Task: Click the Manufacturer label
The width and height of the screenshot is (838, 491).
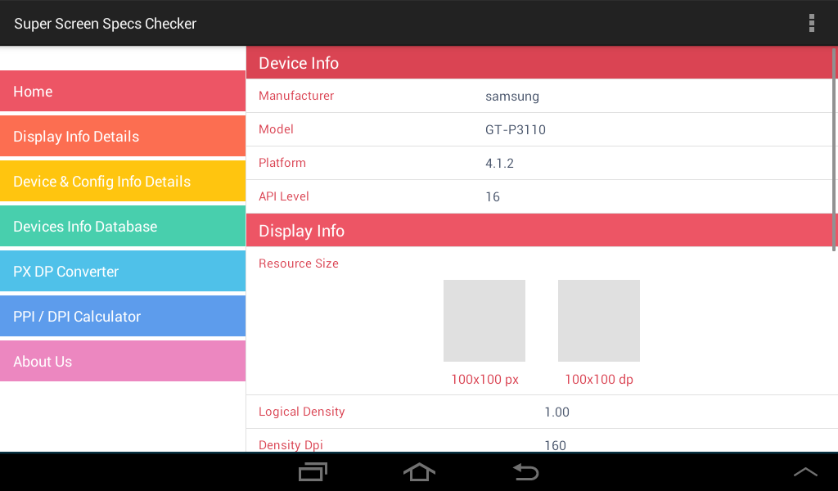Action: [x=296, y=96]
